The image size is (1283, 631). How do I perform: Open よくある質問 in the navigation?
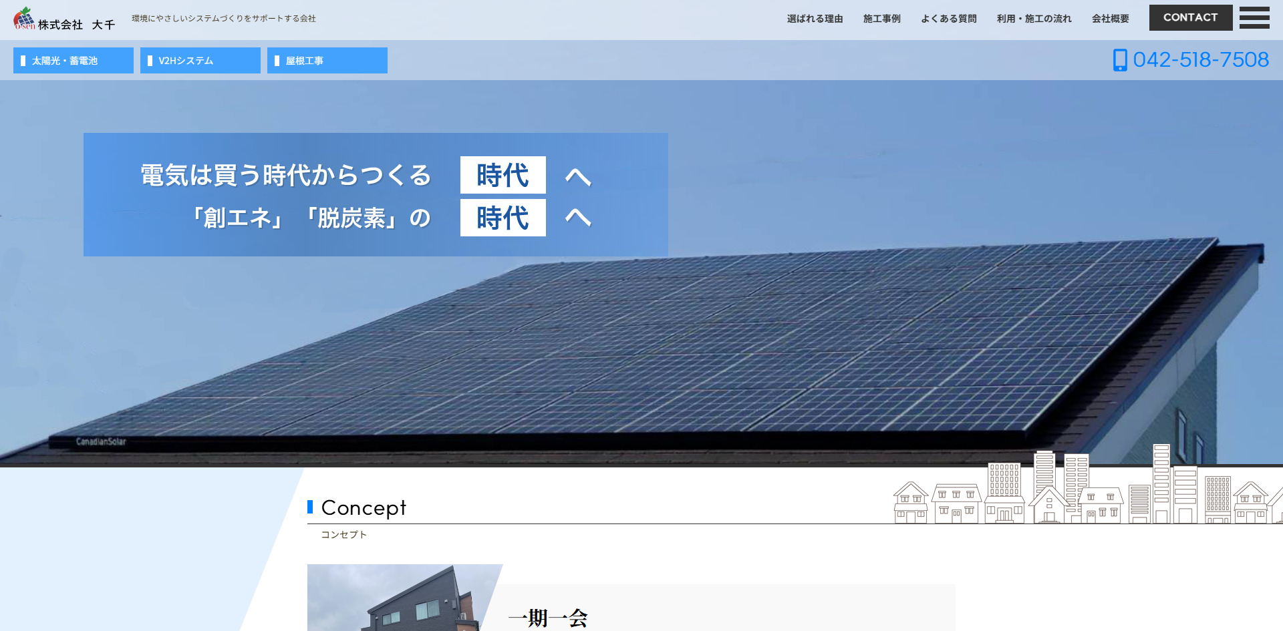948,19
